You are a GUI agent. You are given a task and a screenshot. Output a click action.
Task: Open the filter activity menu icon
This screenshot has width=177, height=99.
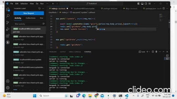pos(44,24)
